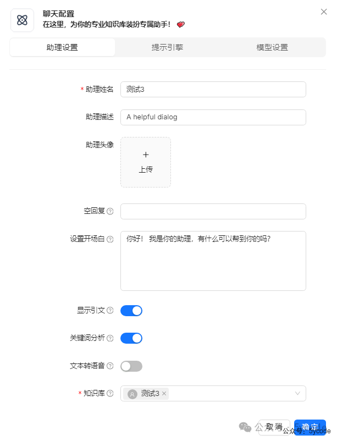Screen dimensions: 337x441
Task: Switch to the 提示引擎 tab
Action: (x=167, y=47)
